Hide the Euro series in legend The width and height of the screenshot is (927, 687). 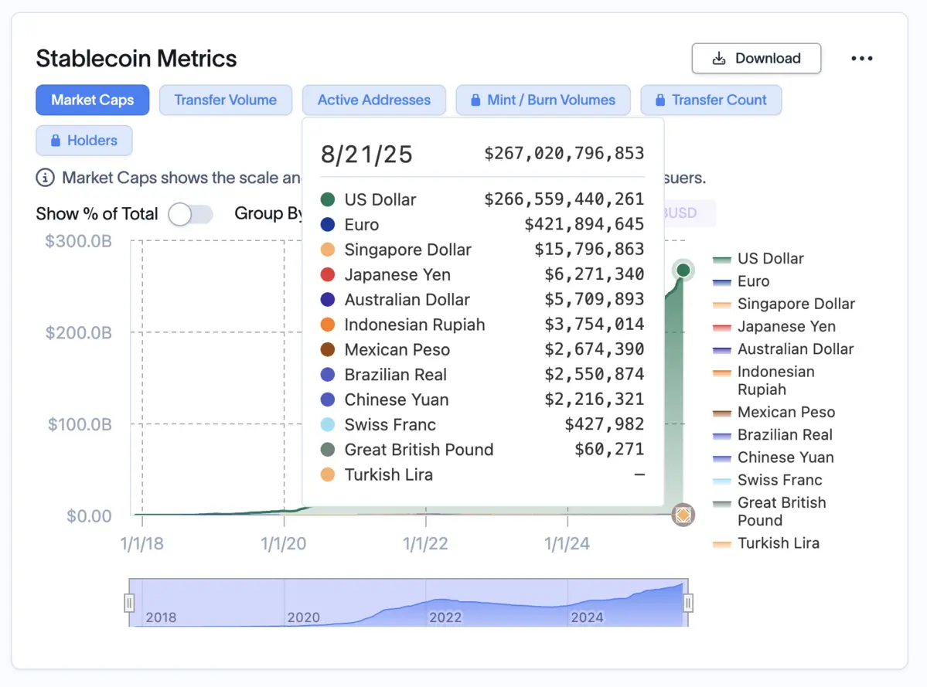coord(753,281)
